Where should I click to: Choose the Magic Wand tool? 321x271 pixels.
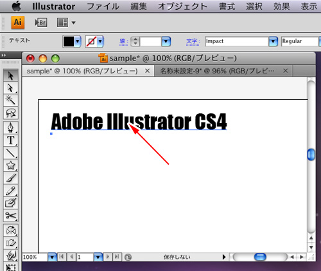point(10,100)
